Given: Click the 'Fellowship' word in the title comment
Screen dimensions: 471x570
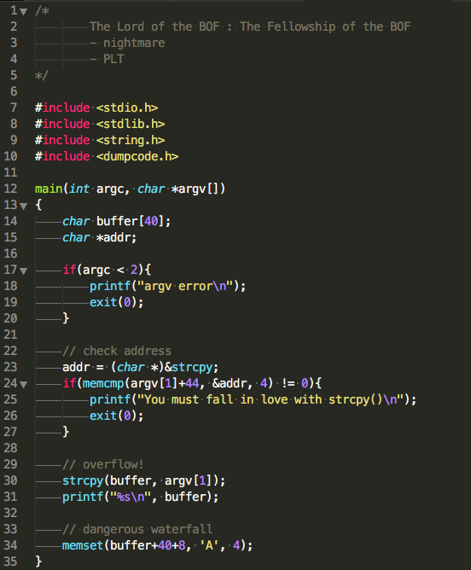Looking at the screenshot, I should point(301,26).
